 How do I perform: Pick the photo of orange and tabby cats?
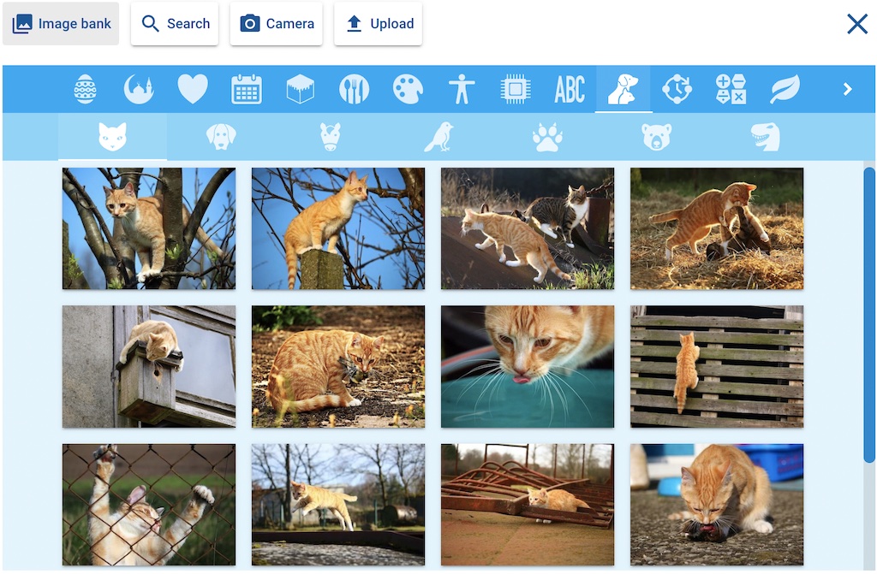click(x=528, y=228)
